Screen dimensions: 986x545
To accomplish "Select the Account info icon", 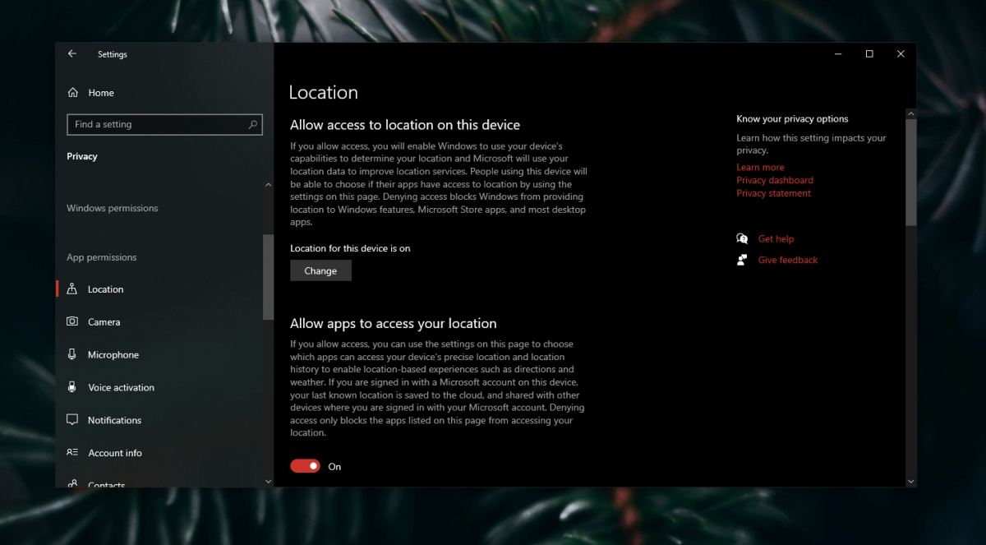I will pos(72,453).
